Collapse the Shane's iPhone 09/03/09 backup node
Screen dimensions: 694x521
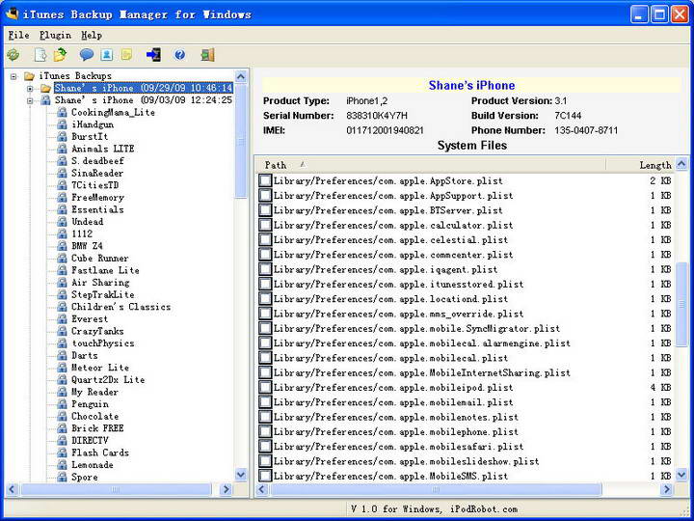(x=30, y=100)
